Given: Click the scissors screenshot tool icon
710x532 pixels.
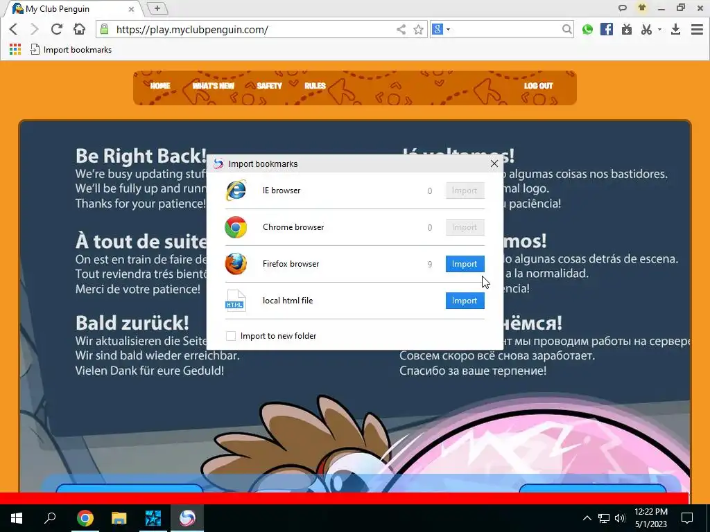Looking at the screenshot, I should 646,29.
